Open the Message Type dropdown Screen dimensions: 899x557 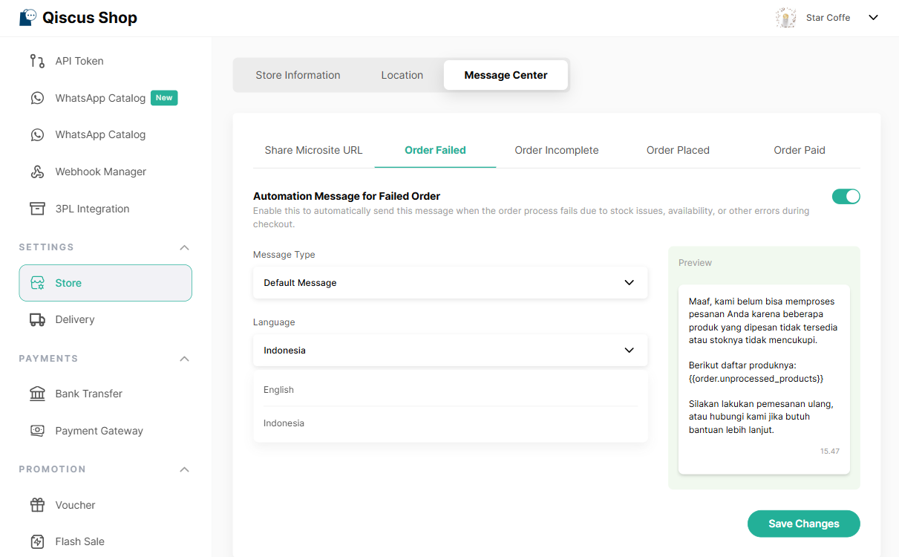click(x=450, y=283)
